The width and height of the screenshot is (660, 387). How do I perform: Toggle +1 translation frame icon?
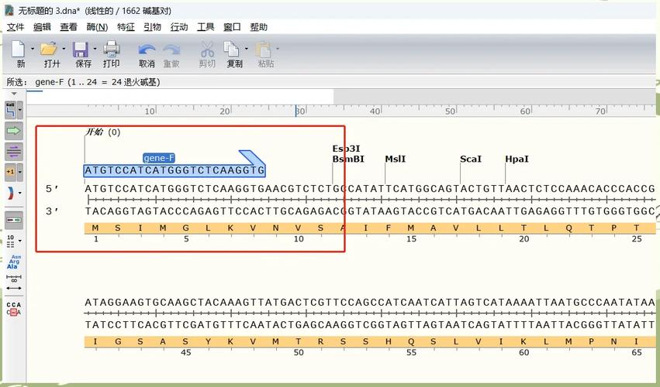coord(11,172)
